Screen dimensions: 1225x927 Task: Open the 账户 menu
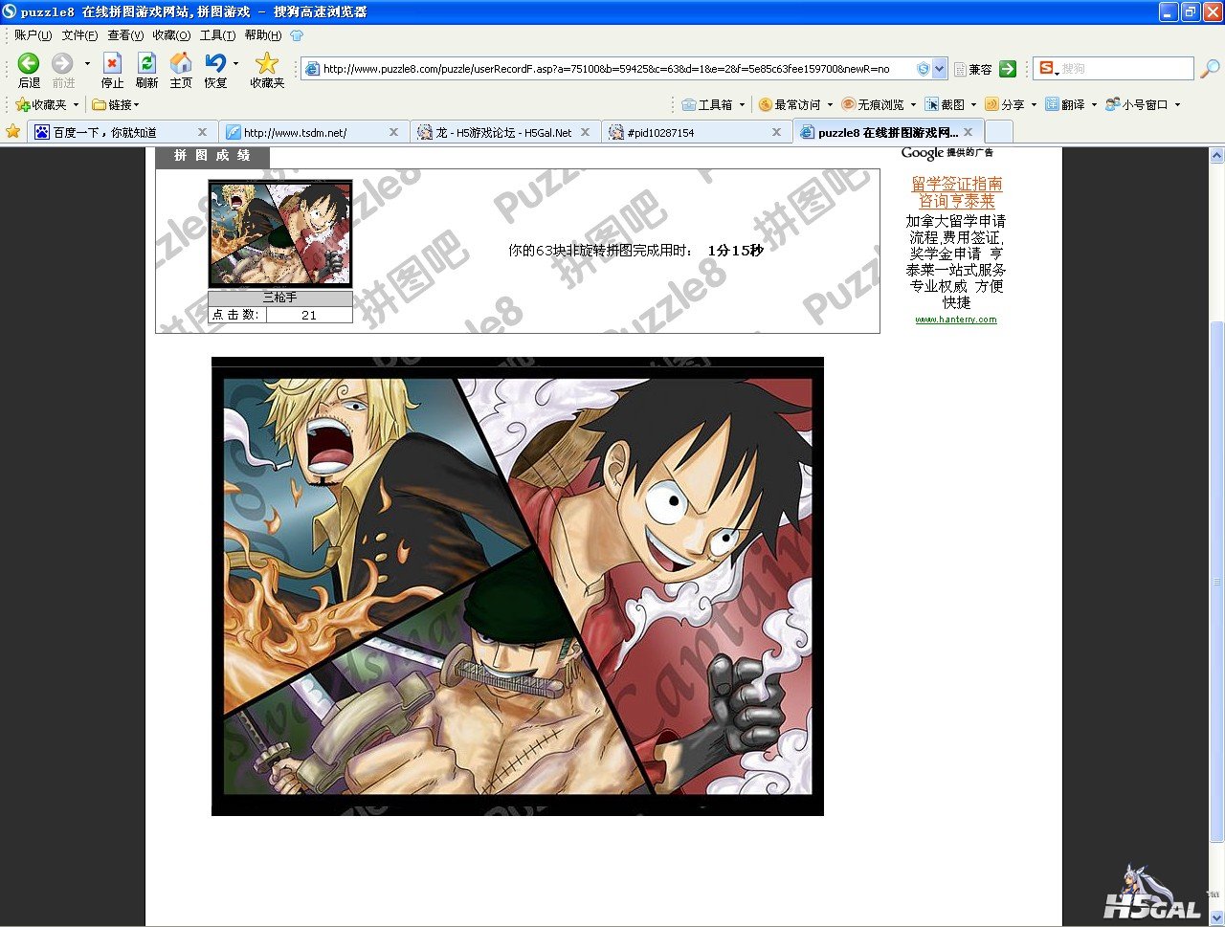33,35
